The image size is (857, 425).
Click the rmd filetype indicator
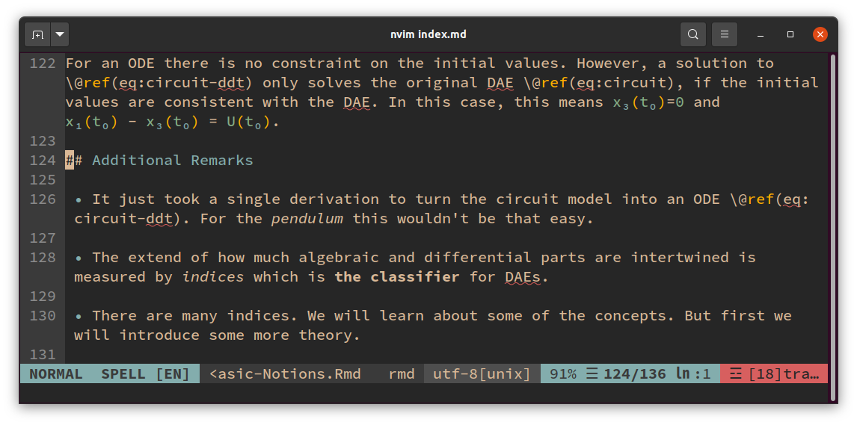[402, 374]
